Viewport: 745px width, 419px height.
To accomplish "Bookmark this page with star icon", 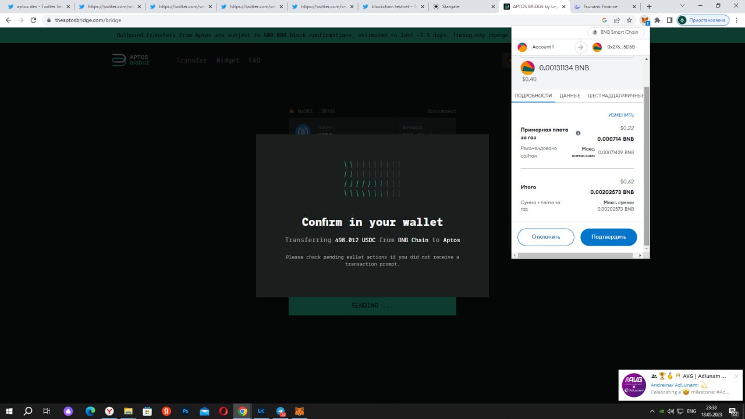I will 629,20.
